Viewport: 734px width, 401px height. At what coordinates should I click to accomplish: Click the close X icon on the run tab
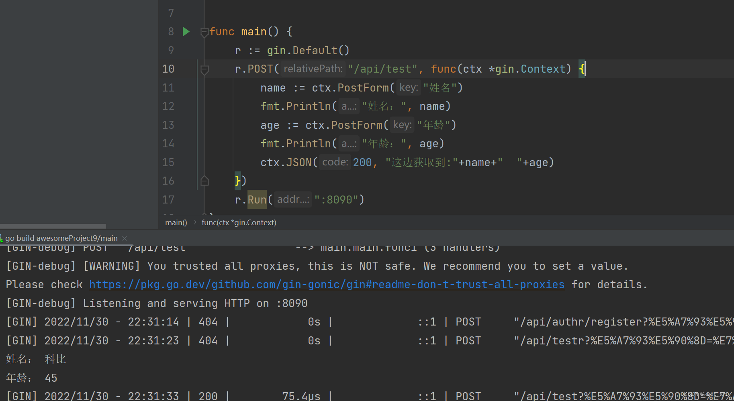[124, 238]
